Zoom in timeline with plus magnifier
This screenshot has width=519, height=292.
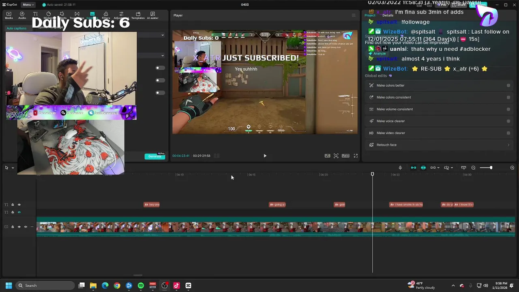pyautogui.click(x=512, y=167)
